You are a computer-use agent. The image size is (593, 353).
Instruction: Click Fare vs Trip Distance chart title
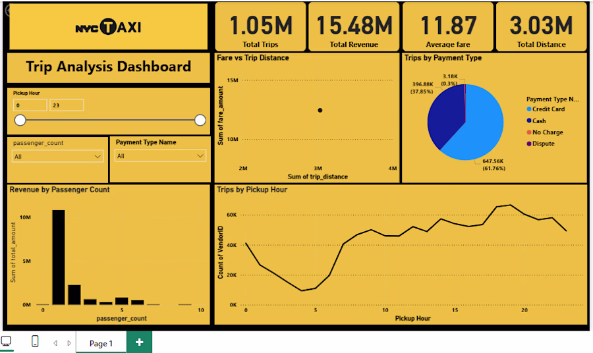click(x=253, y=58)
